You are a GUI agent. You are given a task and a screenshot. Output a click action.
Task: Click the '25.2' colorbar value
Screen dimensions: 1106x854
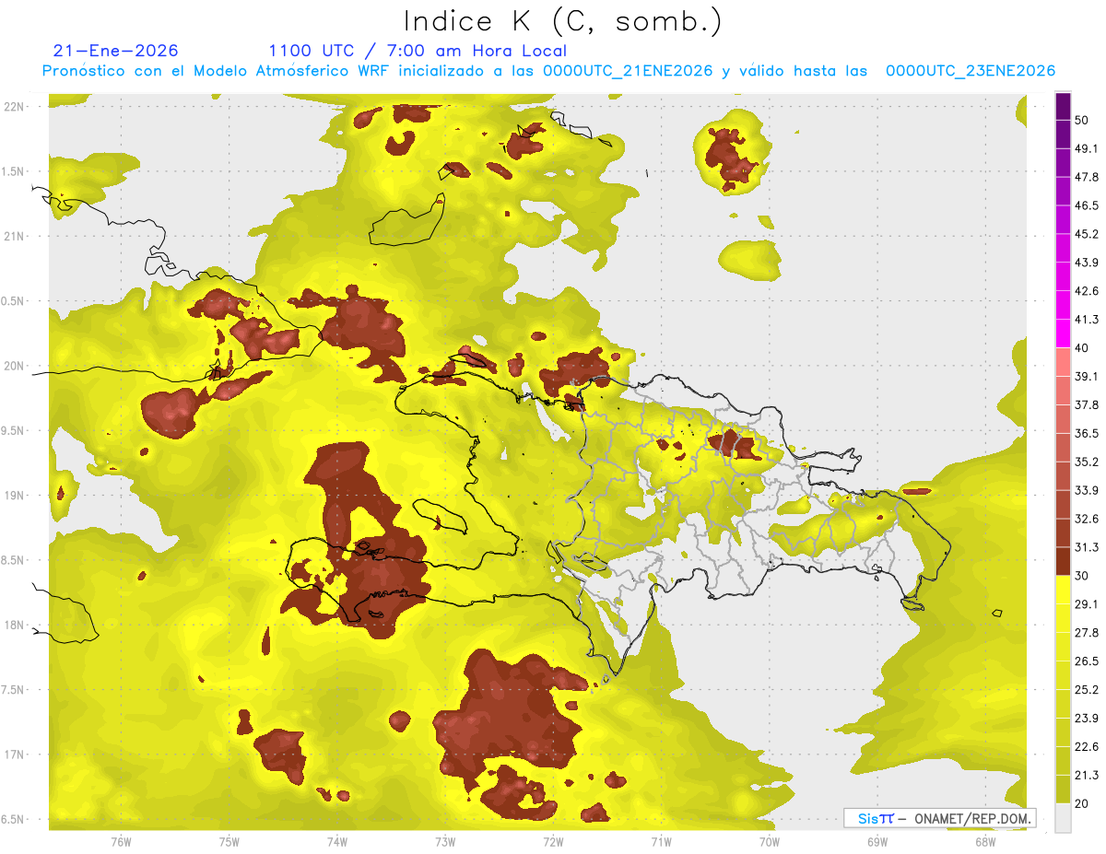[x=1087, y=690]
